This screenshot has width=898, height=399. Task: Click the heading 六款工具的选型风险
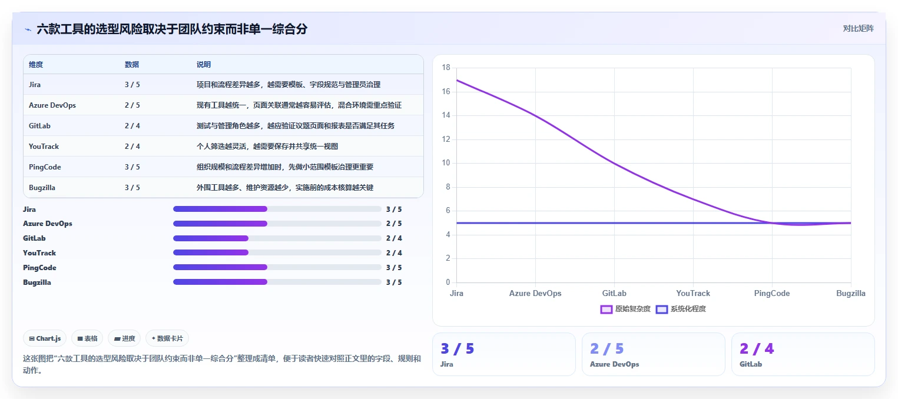[x=172, y=29]
